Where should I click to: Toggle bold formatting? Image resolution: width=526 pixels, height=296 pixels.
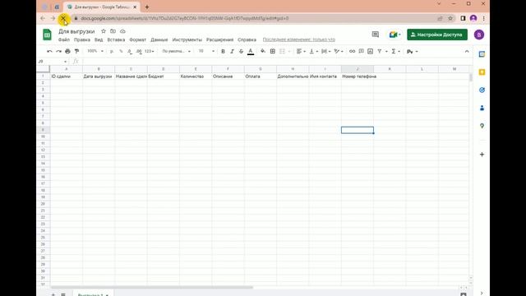tap(223, 51)
